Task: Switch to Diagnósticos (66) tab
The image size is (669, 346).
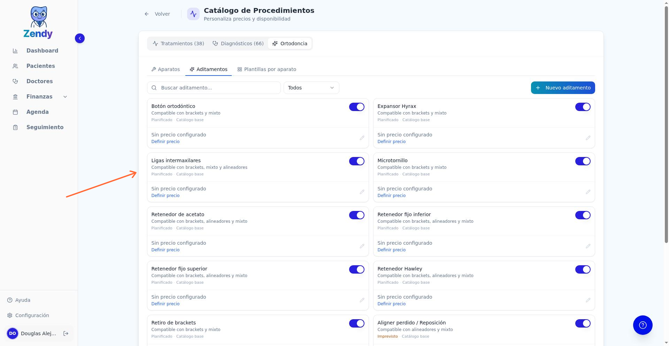Action: point(238,44)
